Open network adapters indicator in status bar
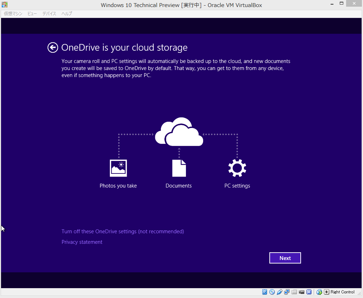The width and height of the screenshot is (363, 298). 287,292
